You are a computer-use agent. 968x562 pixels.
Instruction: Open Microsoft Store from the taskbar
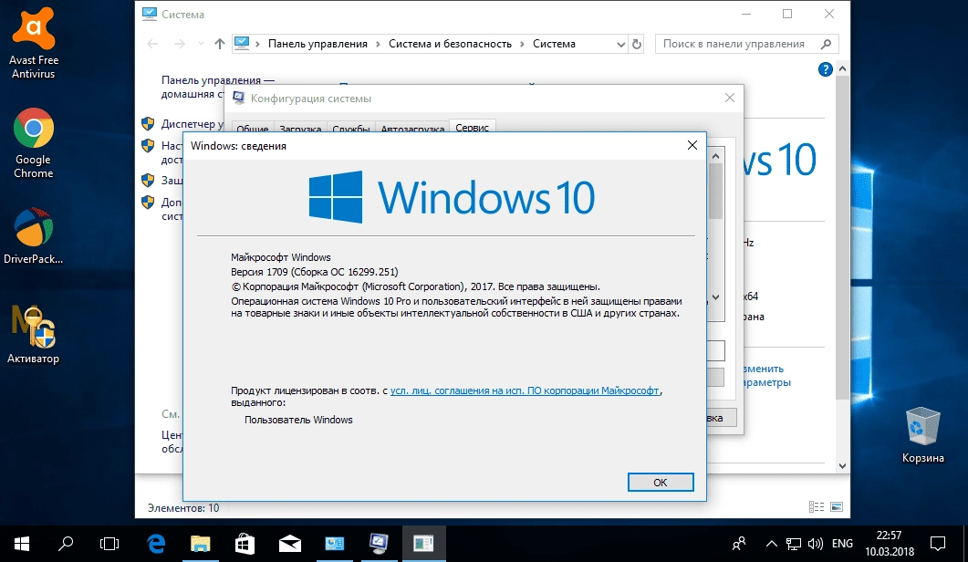click(245, 544)
